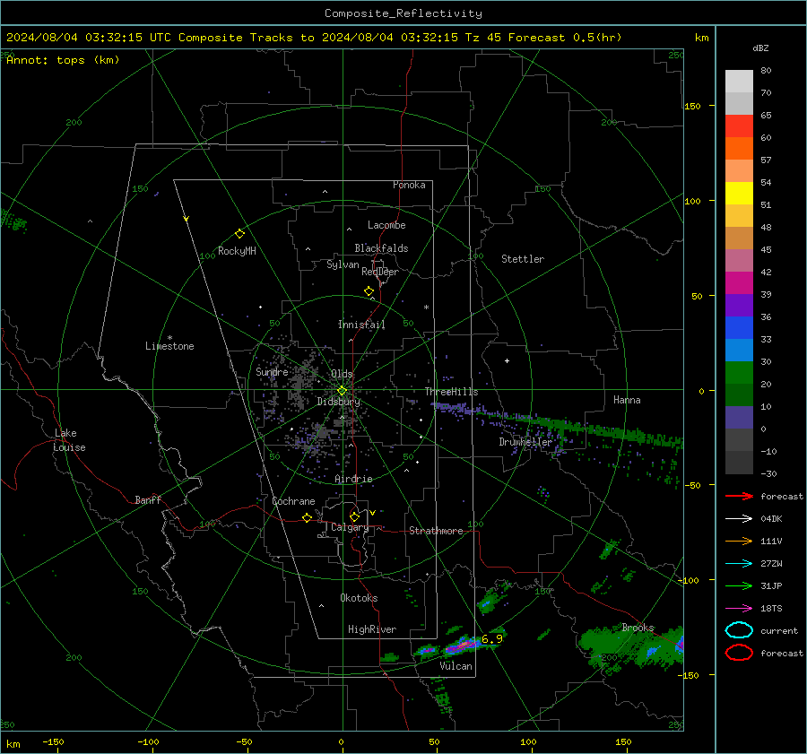Click the red forecast ellipse icon
Image resolution: width=807 pixels, height=754 pixels.
[x=739, y=653]
